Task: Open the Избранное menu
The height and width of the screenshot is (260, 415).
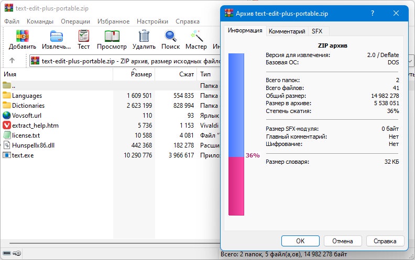Action: click(114, 21)
